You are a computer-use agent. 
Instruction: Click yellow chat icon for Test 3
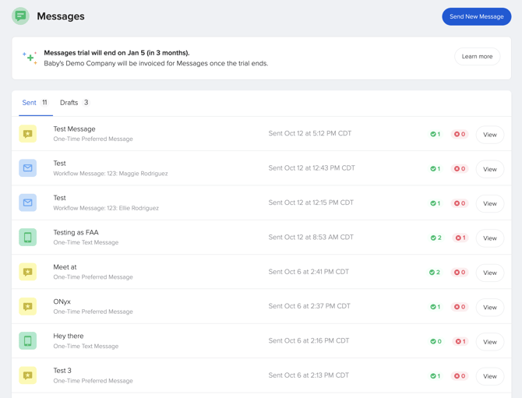click(28, 375)
